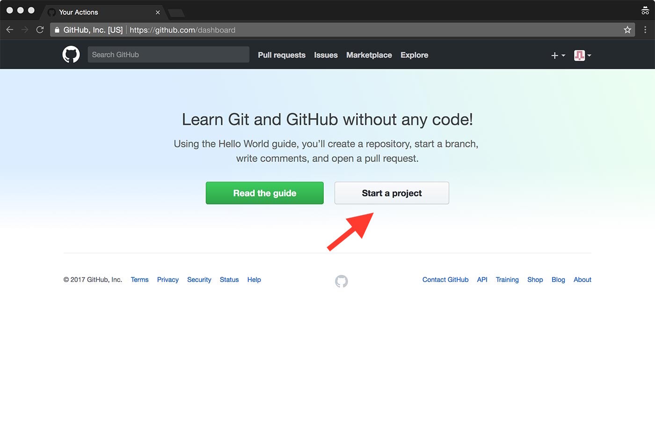Click the red macOS close window button
Screen dimensions: 655x421
pyautogui.click(x=9, y=10)
